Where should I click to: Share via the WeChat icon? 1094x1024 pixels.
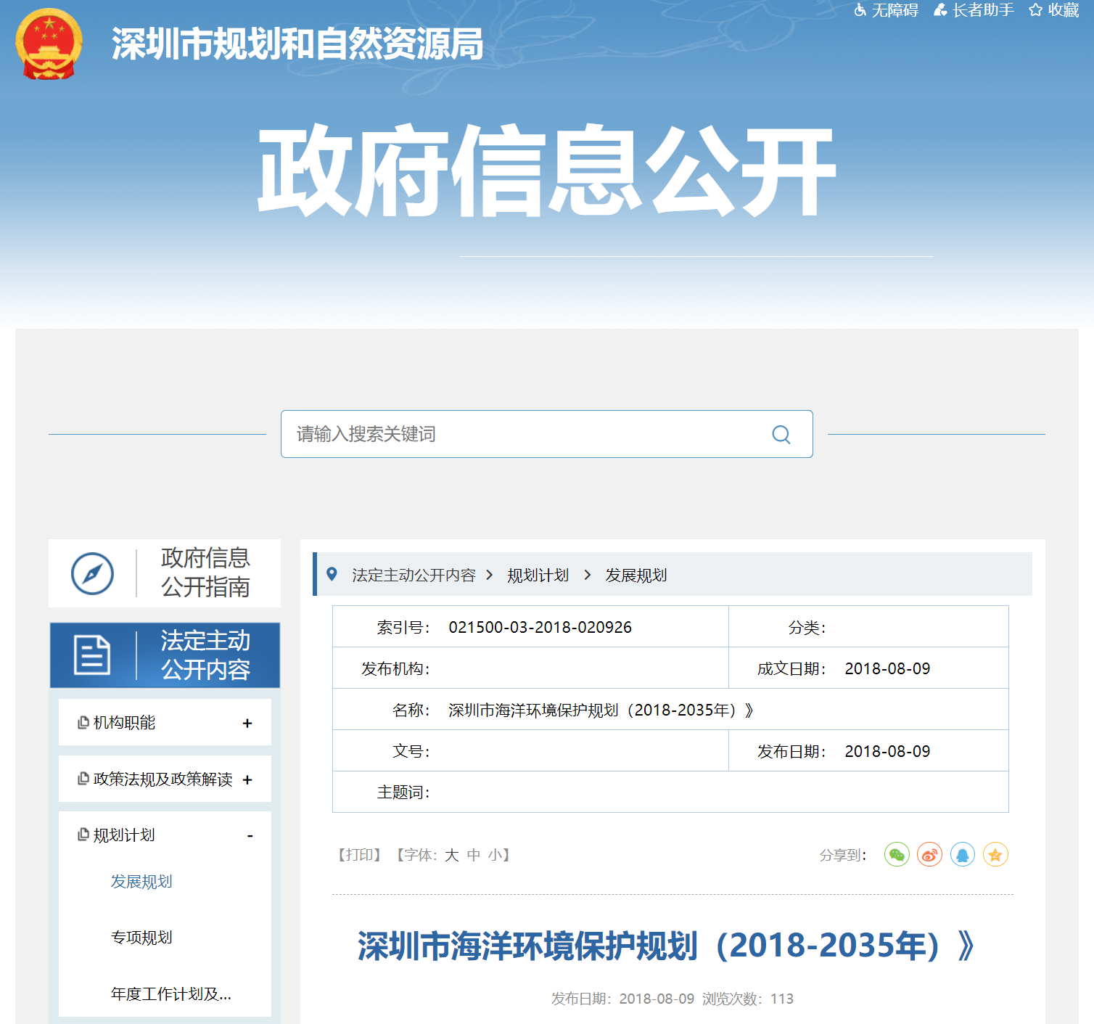[x=897, y=855]
